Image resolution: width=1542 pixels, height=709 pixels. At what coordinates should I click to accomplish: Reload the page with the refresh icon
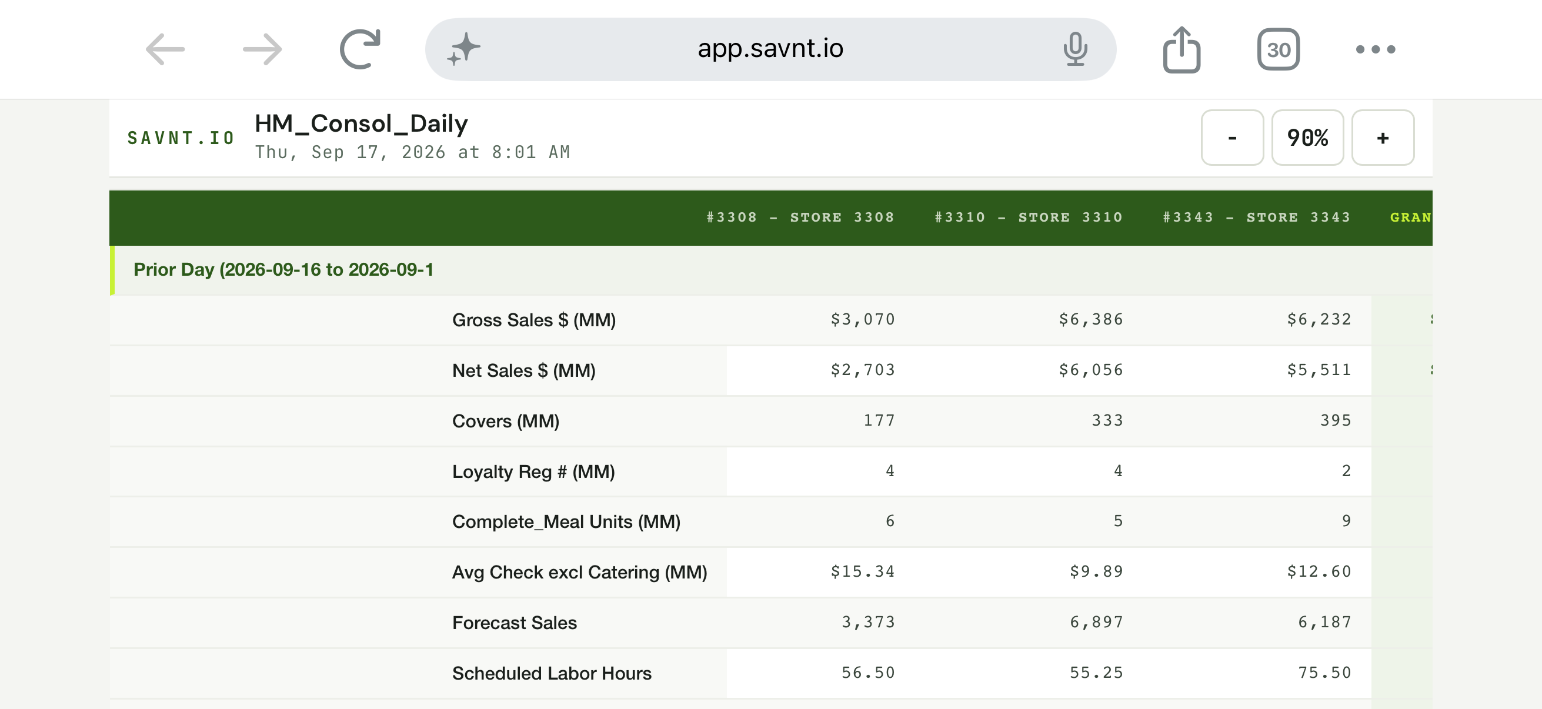pyautogui.click(x=360, y=49)
